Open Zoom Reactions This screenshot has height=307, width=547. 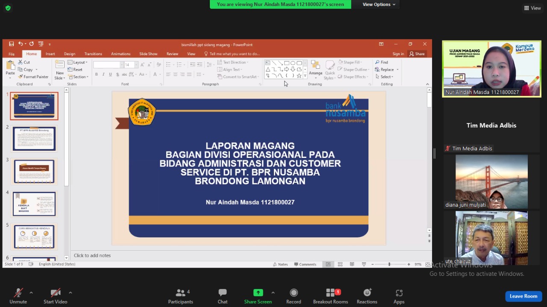coord(367,296)
